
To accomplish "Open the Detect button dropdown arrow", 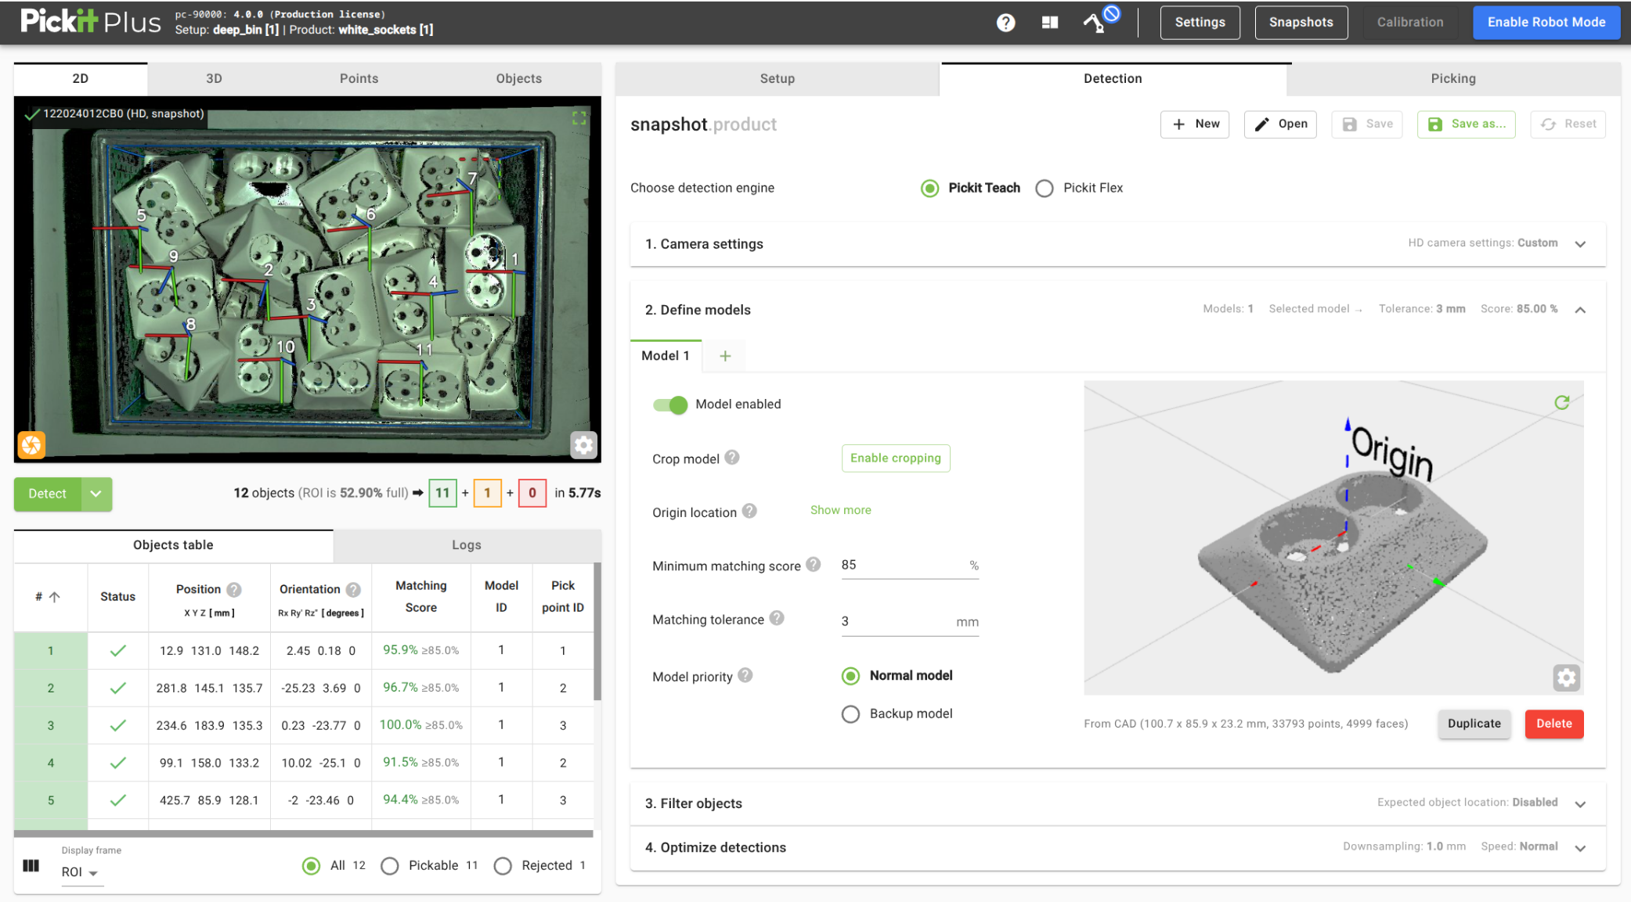I will 96,494.
